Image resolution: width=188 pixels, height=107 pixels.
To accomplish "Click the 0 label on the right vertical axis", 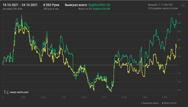I will point(178,65).
